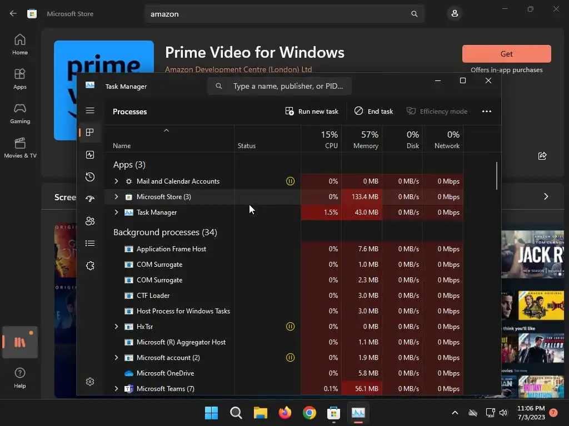Click suspended status icon for HxTsr
This screenshot has width=569, height=426.
(x=290, y=326)
